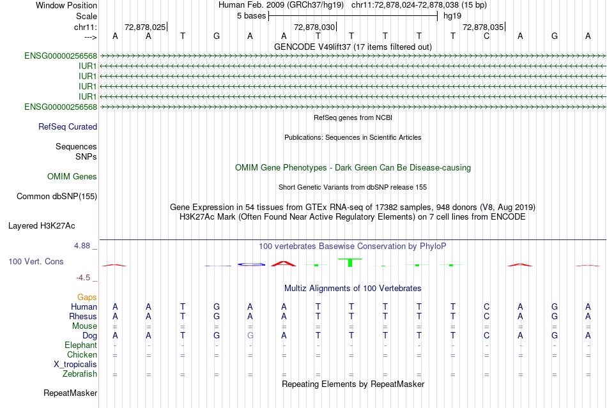
Task: Click the tallest green T bar in PhyloP track
Action: click(x=350, y=262)
